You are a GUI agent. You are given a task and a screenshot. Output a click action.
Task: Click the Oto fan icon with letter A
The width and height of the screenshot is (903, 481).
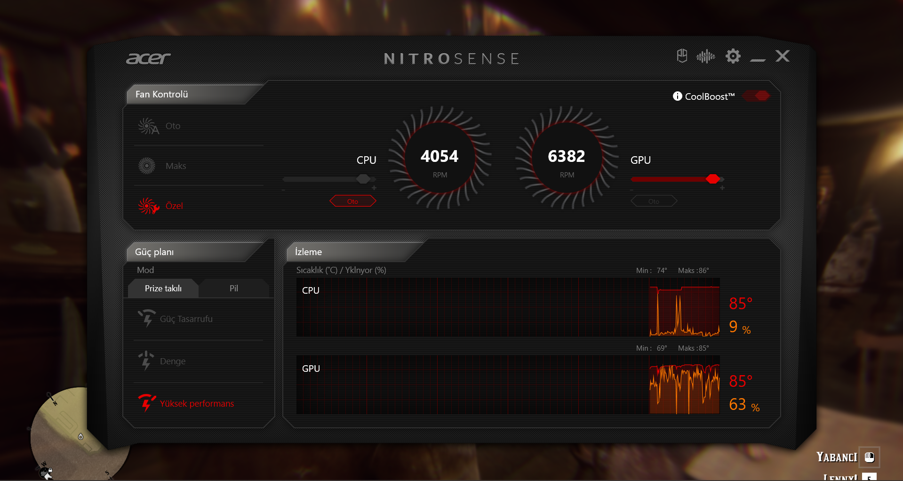coord(148,126)
